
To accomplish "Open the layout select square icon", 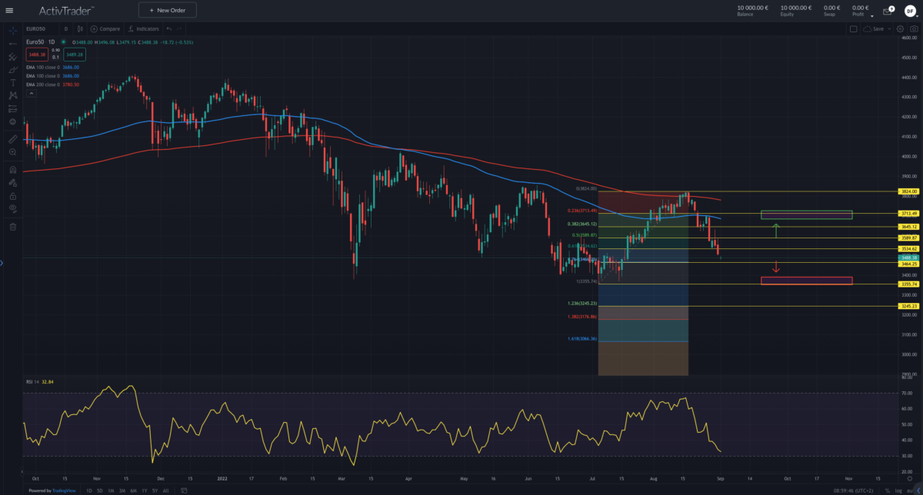I will pyautogui.click(x=853, y=28).
